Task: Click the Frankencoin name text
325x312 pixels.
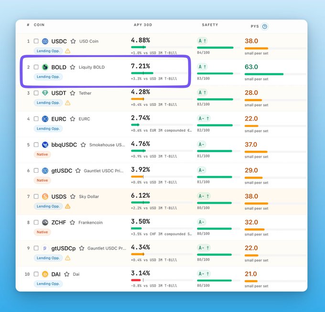Action: click(90, 223)
